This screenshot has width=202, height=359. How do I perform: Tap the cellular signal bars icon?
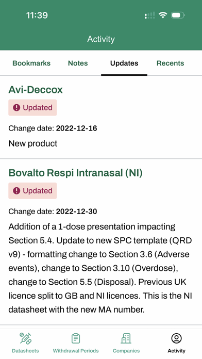(149, 15)
